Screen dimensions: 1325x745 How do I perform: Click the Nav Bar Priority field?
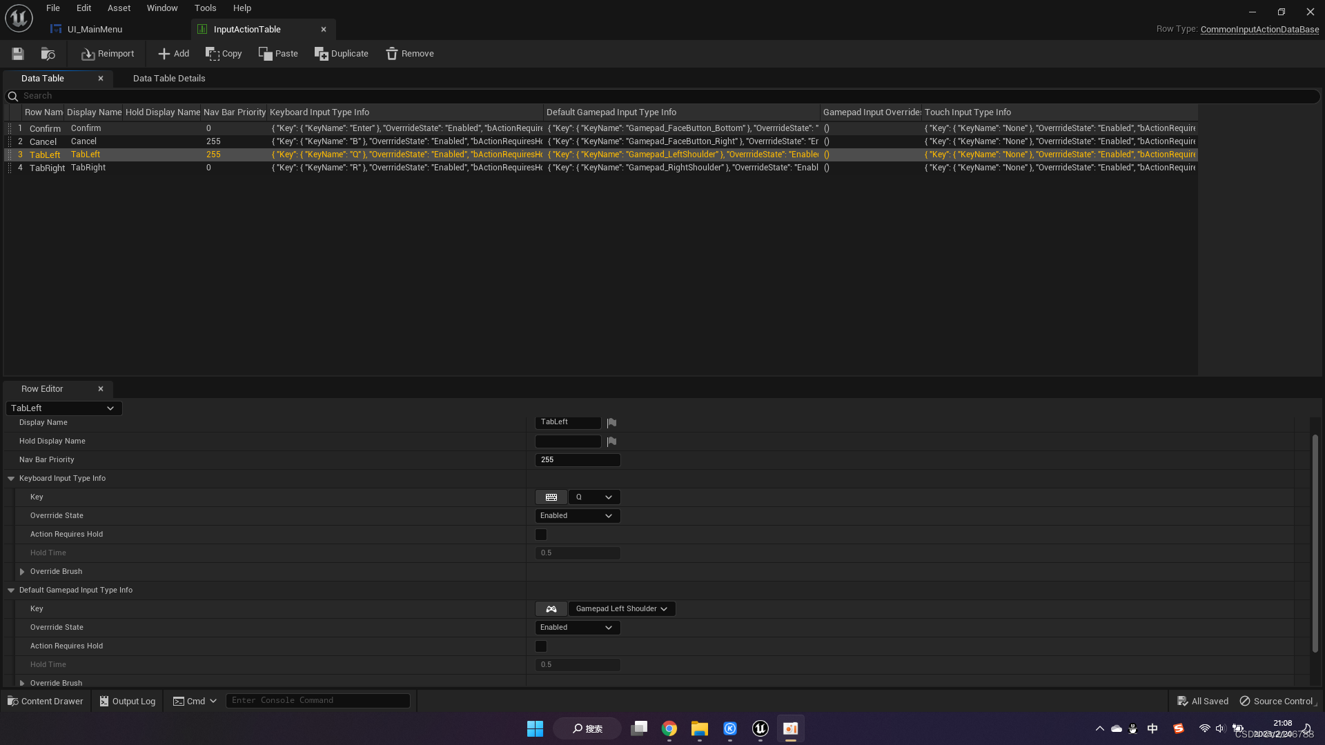pyautogui.click(x=578, y=460)
